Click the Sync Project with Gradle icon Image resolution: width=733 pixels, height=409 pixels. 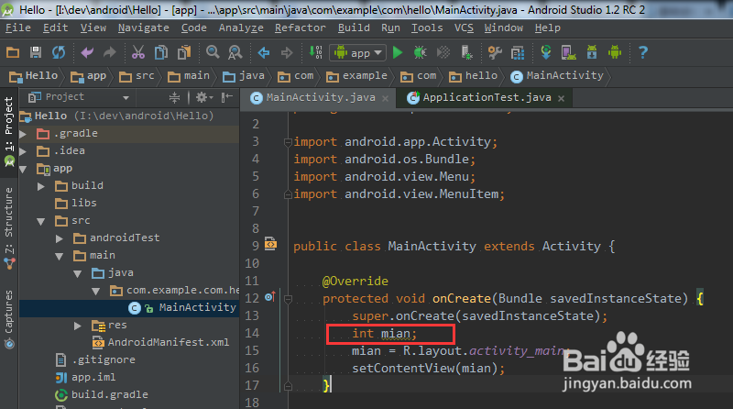pos(545,52)
